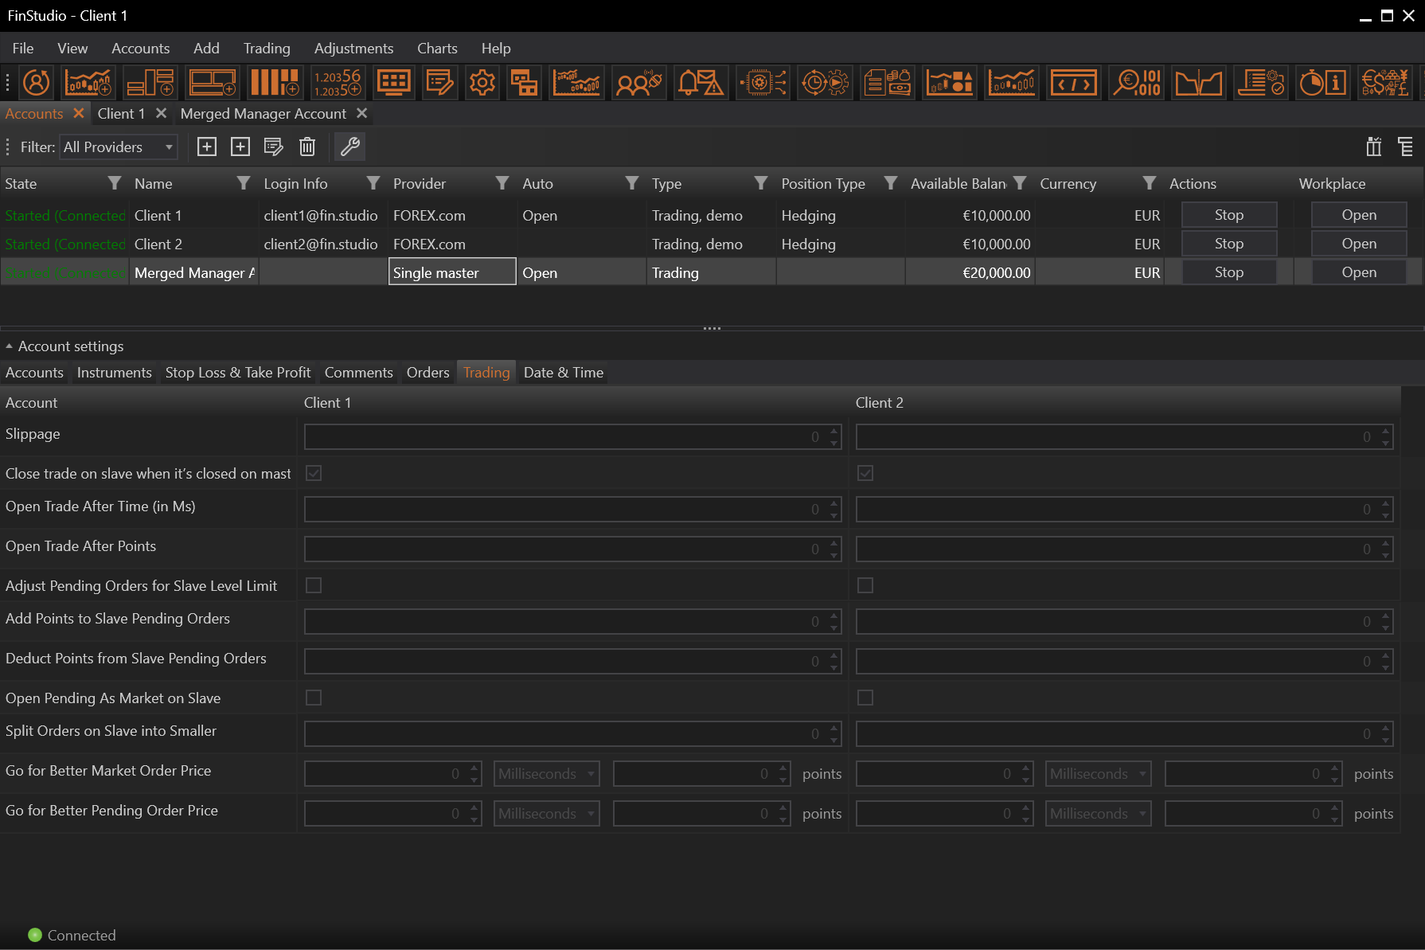Open the All Providers filter dropdown
The width and height of the screenshot is (1425, 950).
119,147
